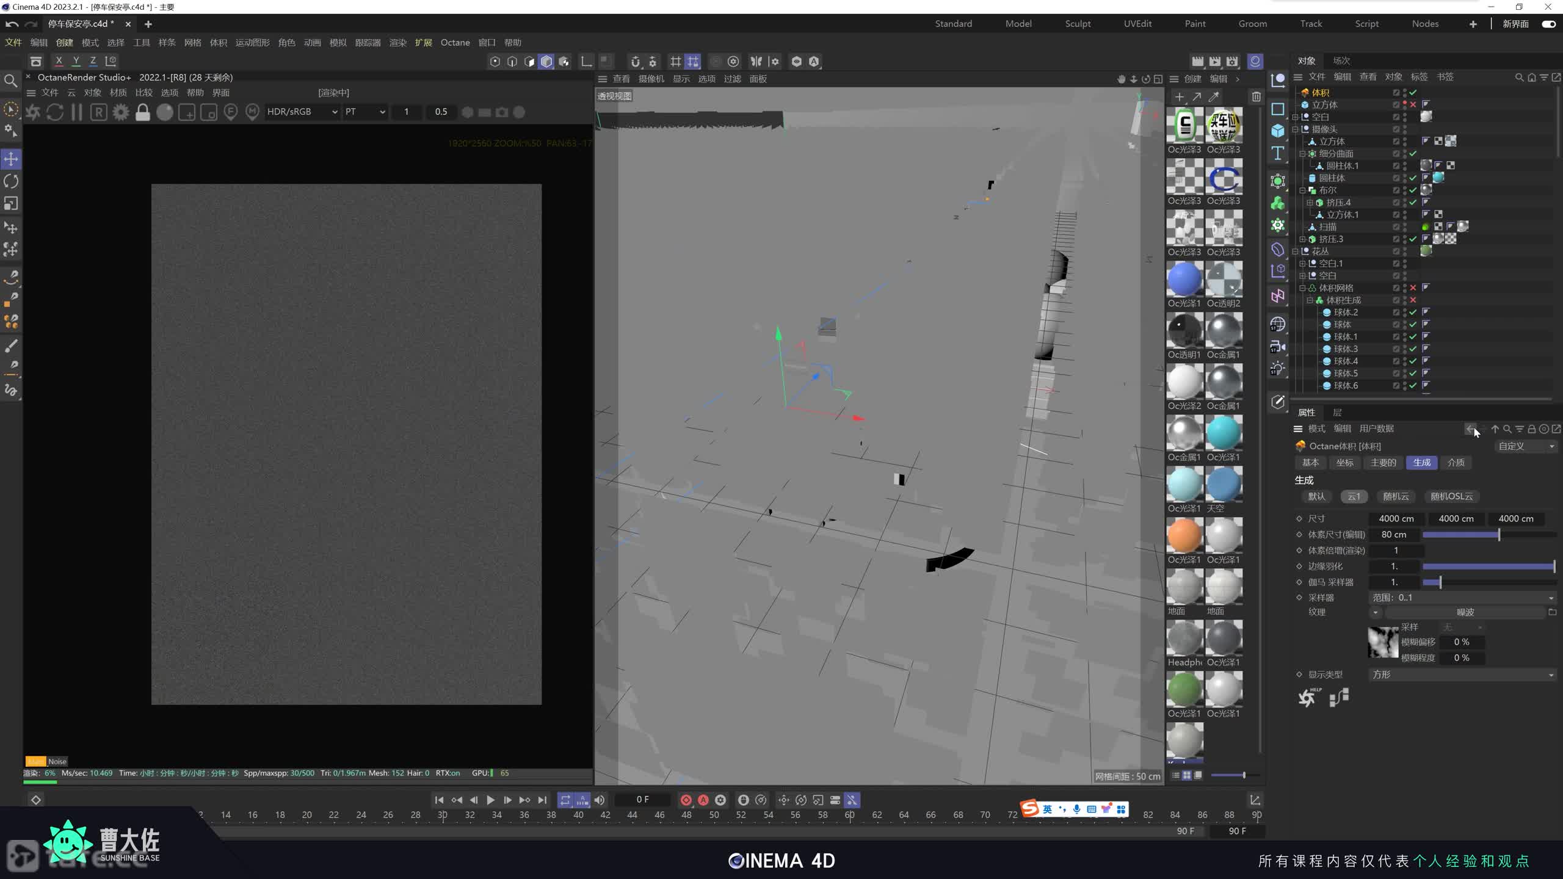Pause the Octane live render
This screenshot has height=879, width=1563.
click(77, 112)
